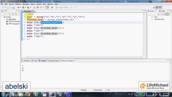
Task: Select PHP Language Library tree entry
Action: pos(14,24)
